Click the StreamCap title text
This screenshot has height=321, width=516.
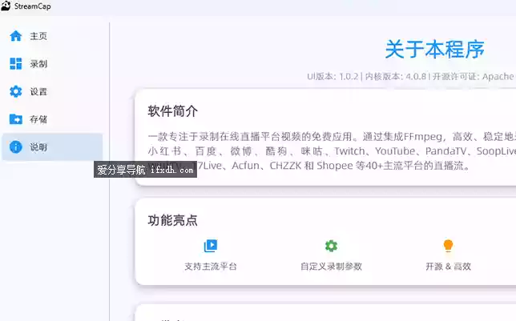[x=33, y=6]
